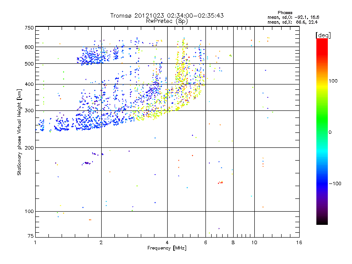Click the '0' colorbar tick label
The image size is (352, 264).
tap(330, 132)
